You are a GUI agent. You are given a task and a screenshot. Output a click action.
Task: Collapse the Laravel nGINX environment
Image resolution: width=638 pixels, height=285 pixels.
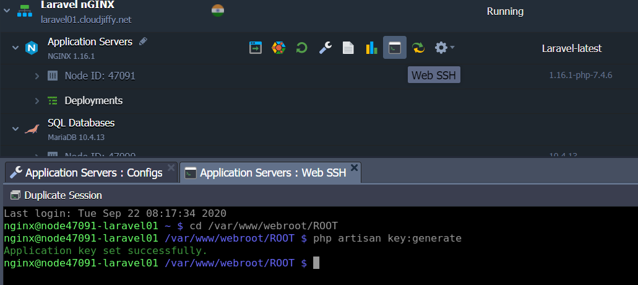(7, 11)
